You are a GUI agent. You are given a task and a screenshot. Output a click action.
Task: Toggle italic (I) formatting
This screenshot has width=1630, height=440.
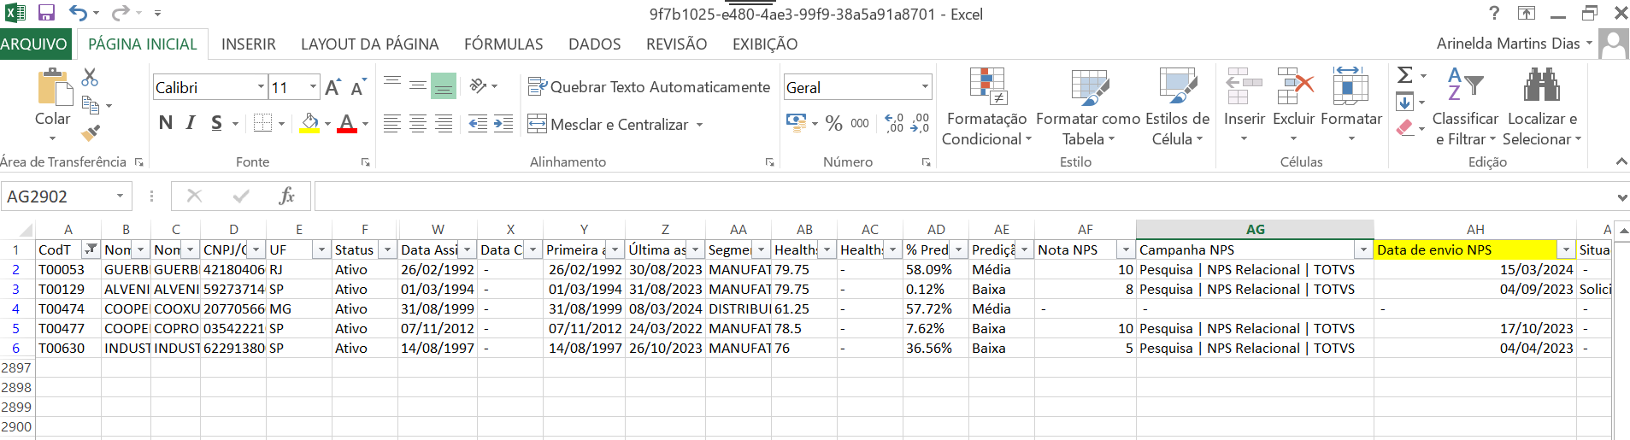191,123
